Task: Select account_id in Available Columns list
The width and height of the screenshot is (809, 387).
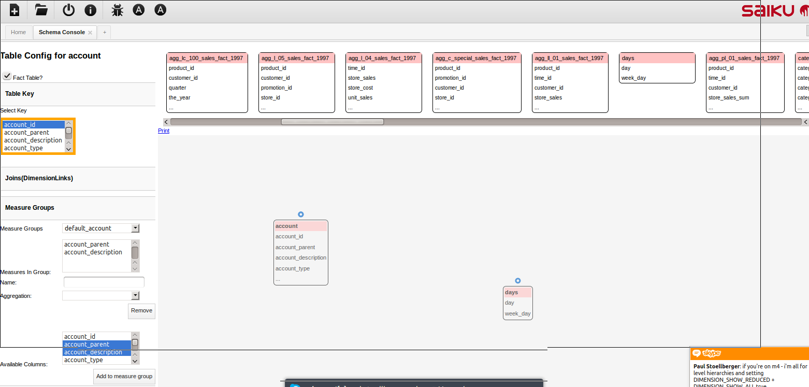Action: [x=97, y=337]
